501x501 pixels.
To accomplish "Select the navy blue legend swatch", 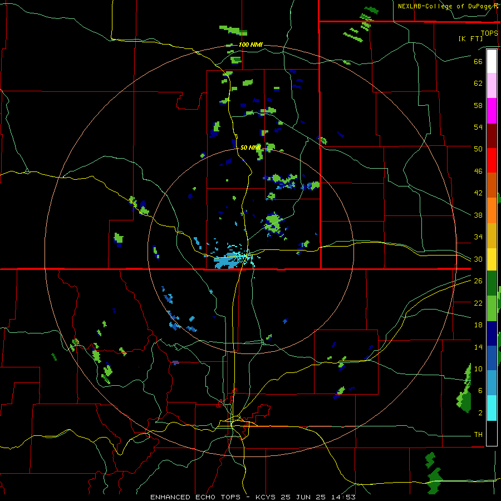I will point(492,333).
